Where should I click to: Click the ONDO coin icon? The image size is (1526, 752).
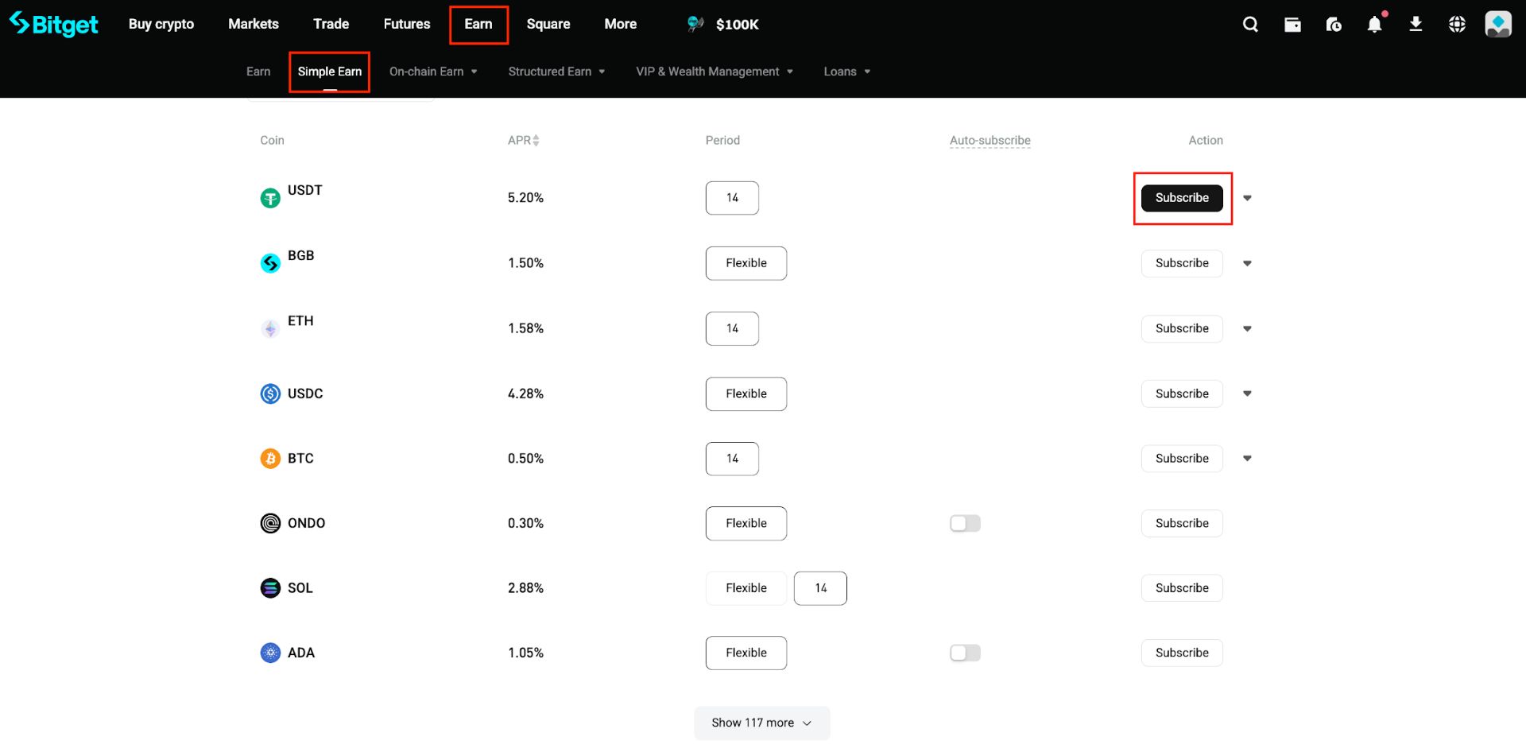(x=270, y=523)
